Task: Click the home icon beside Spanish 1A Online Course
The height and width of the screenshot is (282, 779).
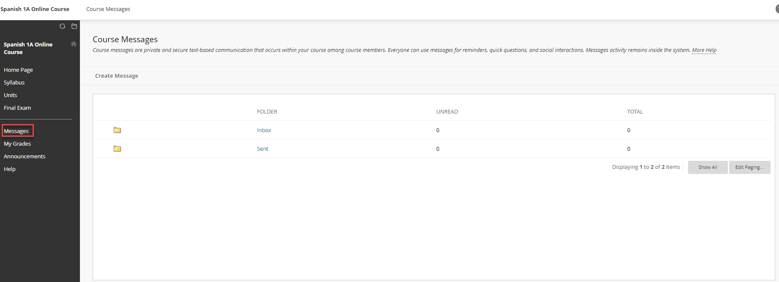Action: point(74,44)
